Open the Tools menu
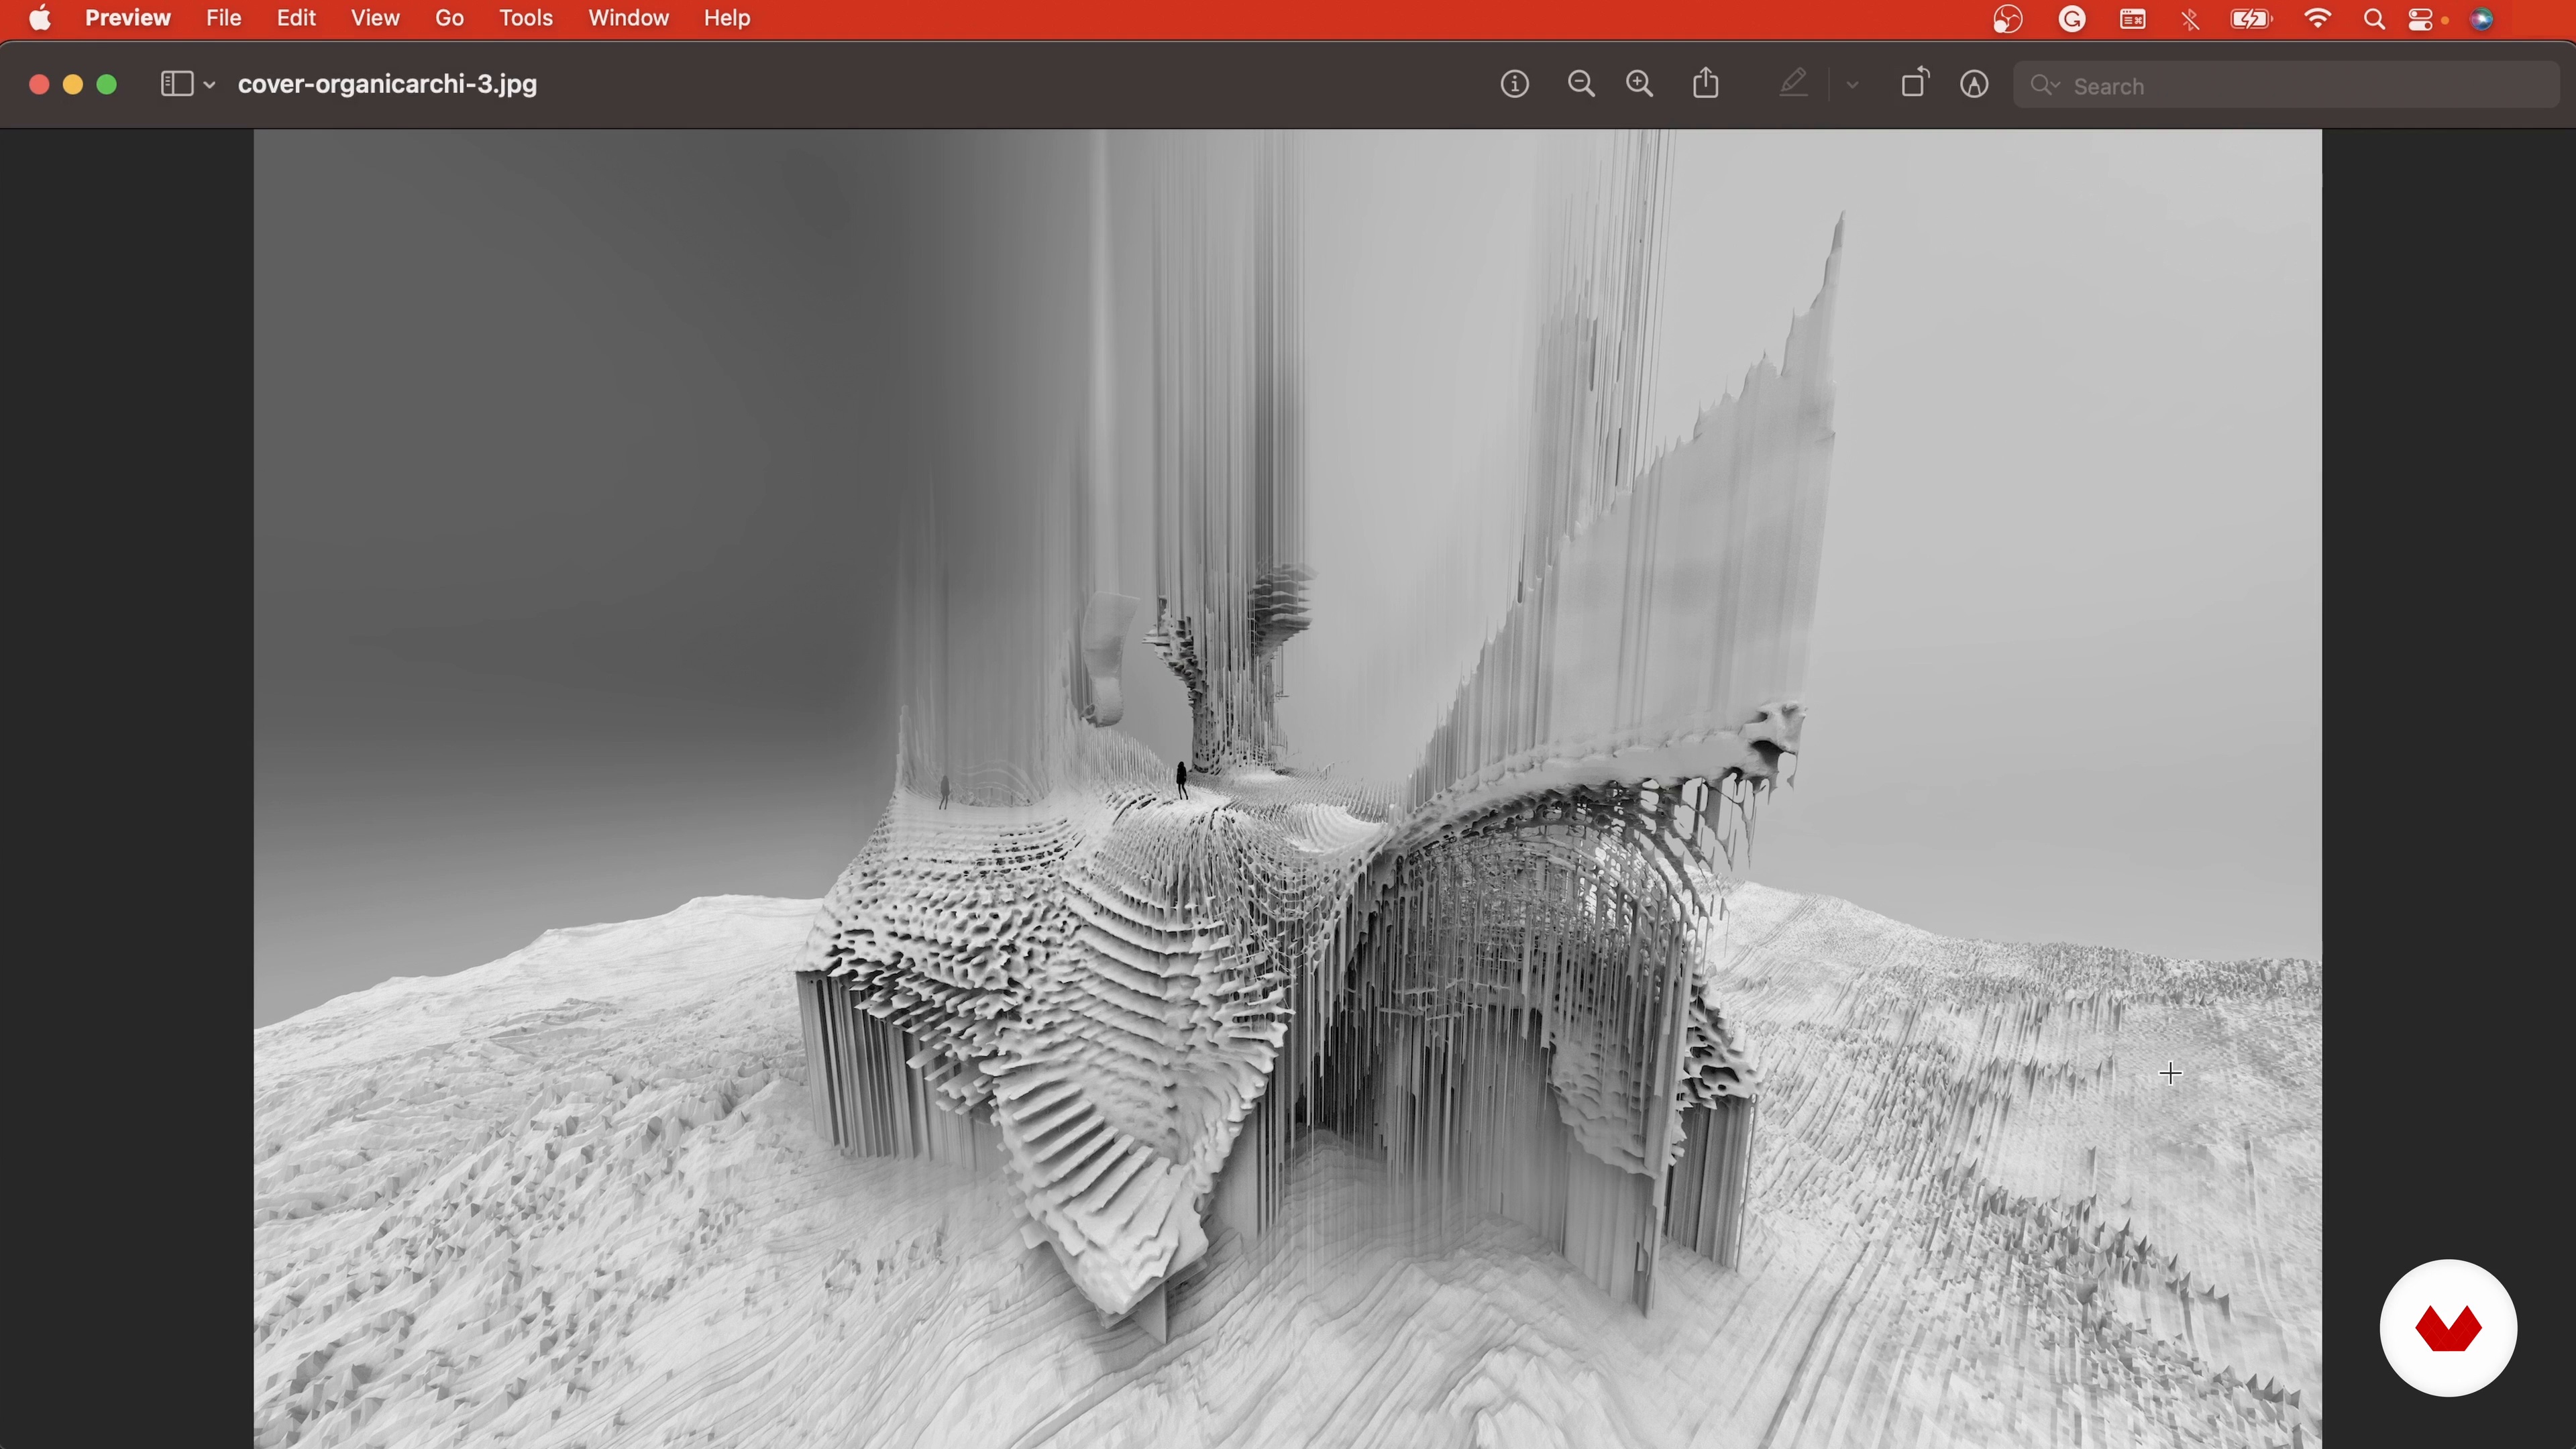The width and height of the screenshot is (2576, 1449). point(526,19)
